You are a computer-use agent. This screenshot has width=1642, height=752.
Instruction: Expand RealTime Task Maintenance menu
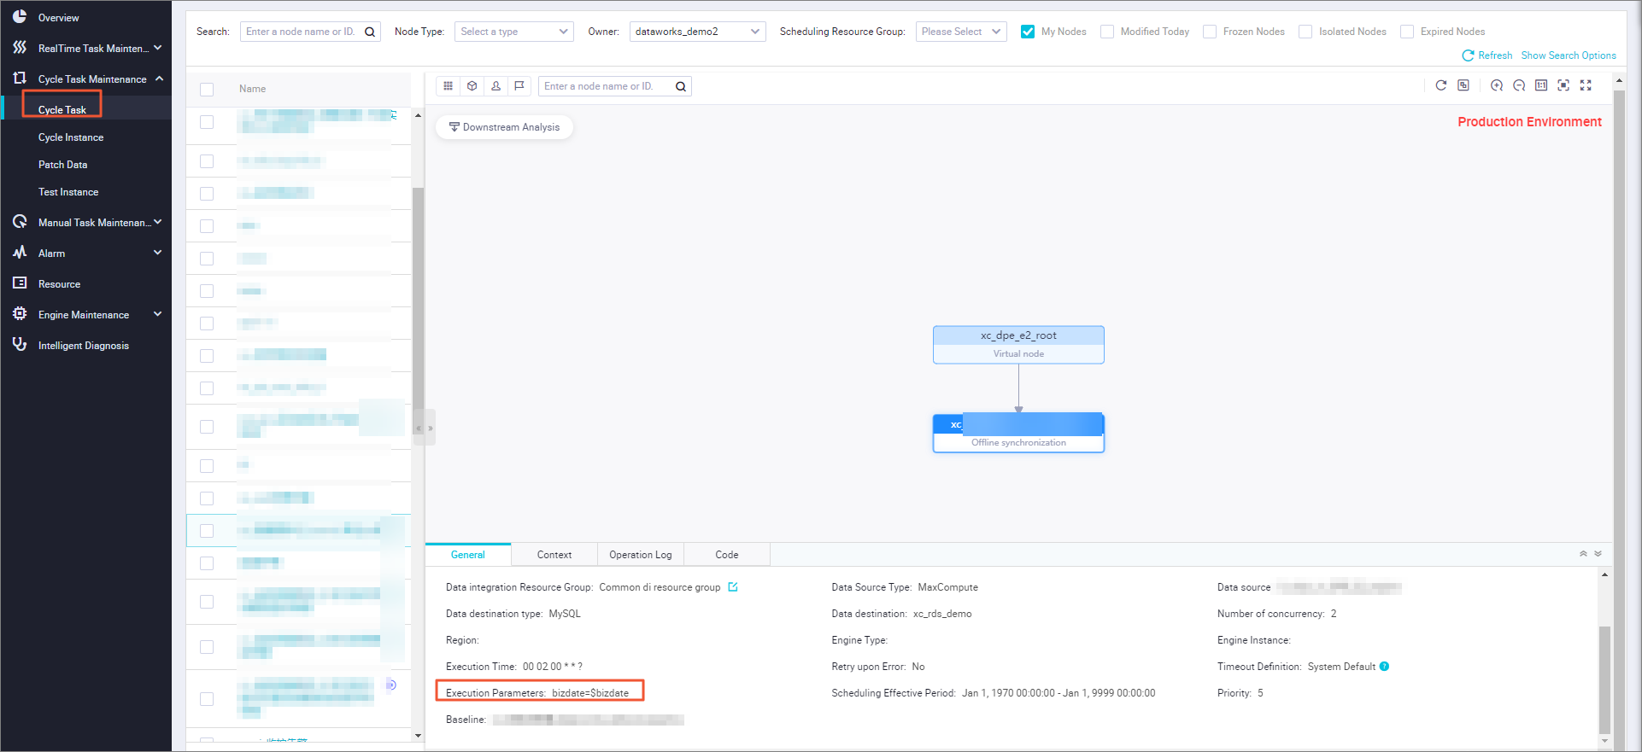[x=157, y=48]
